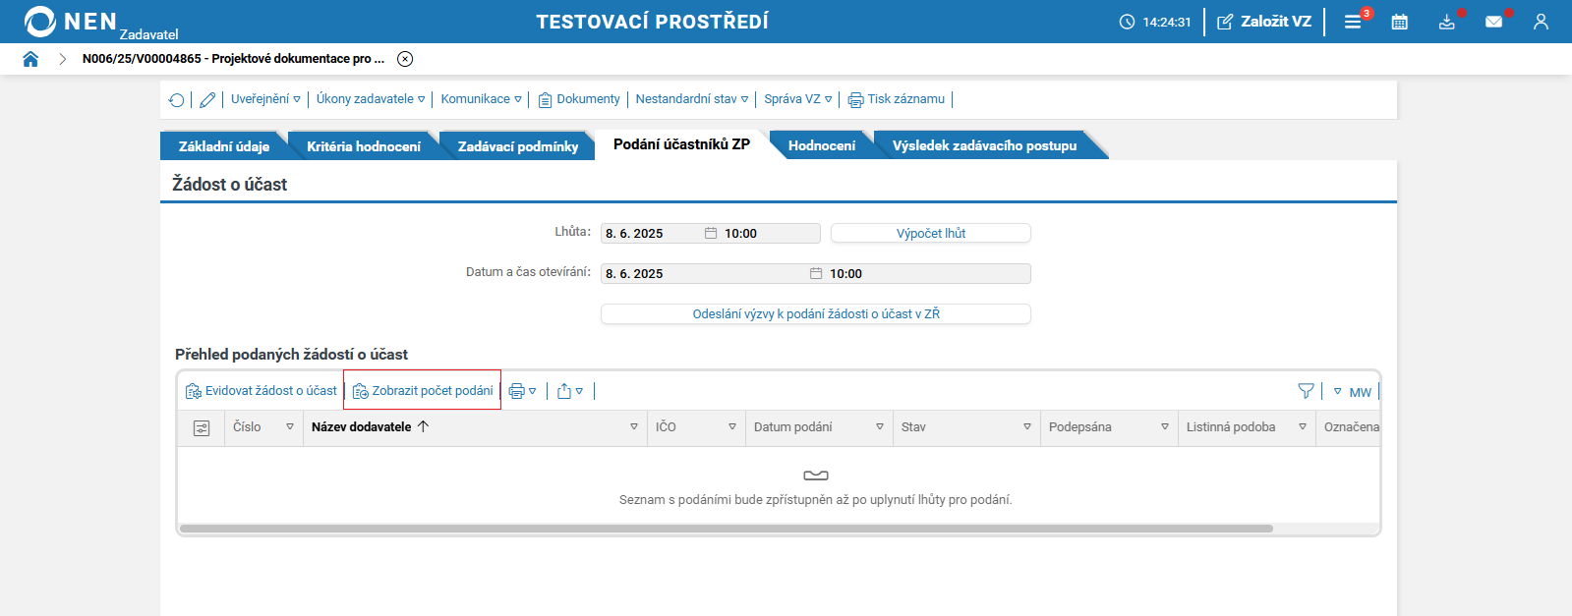This screenshot has height=616, width=1572.
Task: Click the session clock 14:24:31
Action: (x=1155, y=22)
